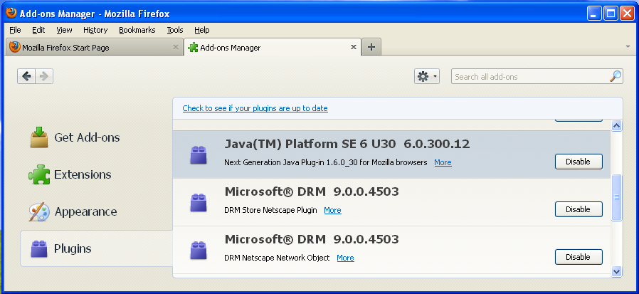Image resolution: width=639 pixels, height=294 pixels.
Task: Open a new tab with plus button
Action: (371, 47)
